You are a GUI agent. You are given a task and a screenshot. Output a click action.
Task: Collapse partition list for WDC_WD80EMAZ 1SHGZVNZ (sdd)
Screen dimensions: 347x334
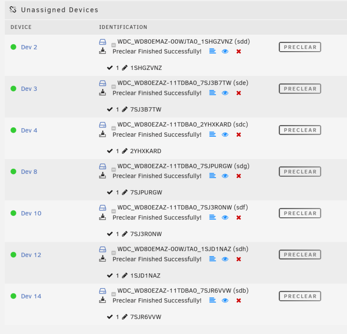pos(113,45)
